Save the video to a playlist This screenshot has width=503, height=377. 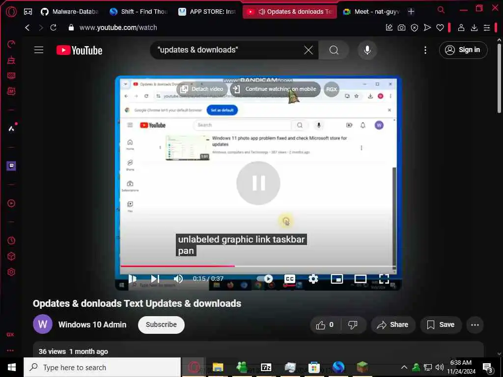(x=441, y=325)
